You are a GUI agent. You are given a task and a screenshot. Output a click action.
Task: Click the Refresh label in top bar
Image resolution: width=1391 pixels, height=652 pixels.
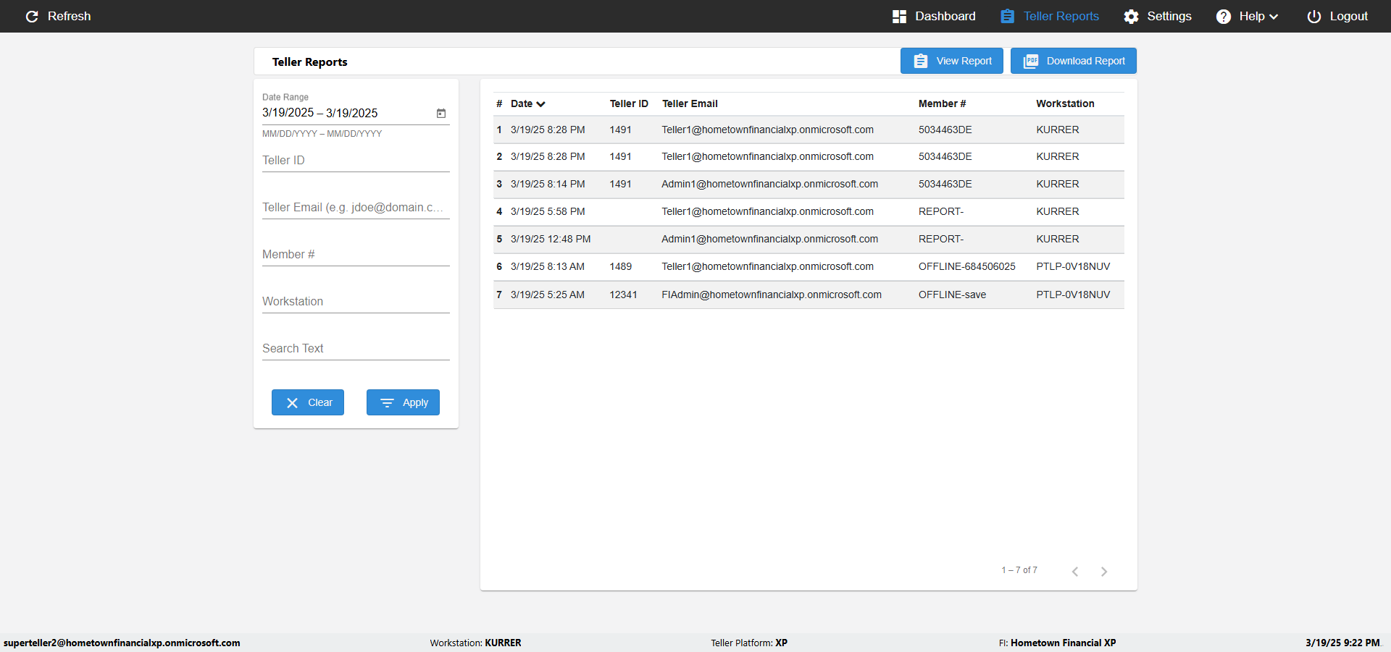70,17
